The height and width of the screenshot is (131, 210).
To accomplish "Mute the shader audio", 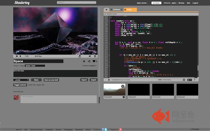I will click(90, 56).
